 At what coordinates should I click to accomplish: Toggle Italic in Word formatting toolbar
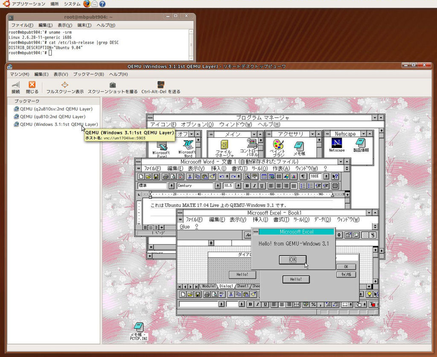pos(254,186)
